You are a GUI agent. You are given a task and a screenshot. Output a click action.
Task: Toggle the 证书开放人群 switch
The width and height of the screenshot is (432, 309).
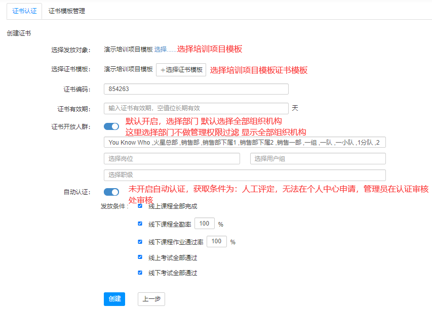(x=111, y=126)
